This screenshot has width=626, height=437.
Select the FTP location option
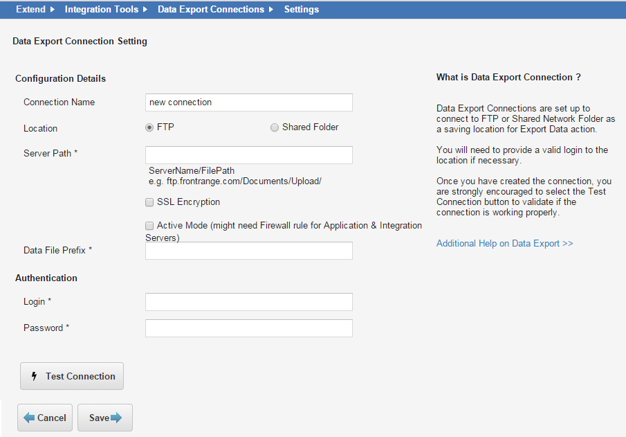149,127
